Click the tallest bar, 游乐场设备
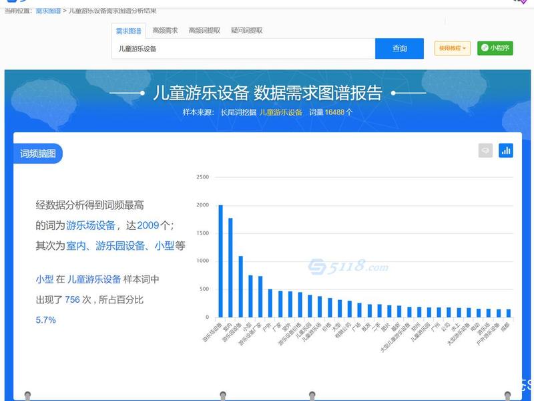The image size is (534, 401). coord(221,261)
